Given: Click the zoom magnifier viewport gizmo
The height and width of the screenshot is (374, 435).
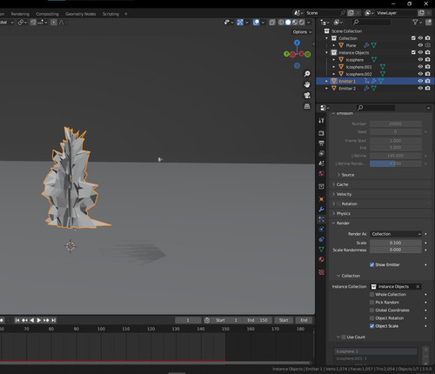Looking at the screenshot, I should point(307,74).
